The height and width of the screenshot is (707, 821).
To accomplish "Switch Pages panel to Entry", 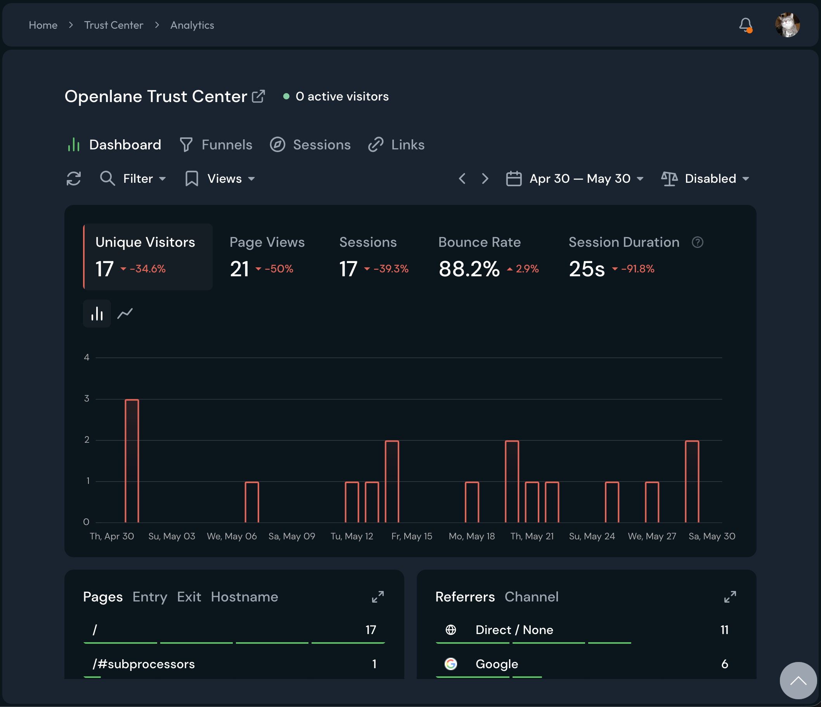I will (150, 597).
